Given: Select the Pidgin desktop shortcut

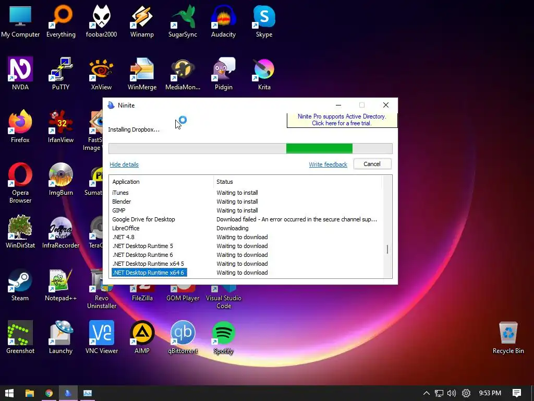Looking at the screenshot, I should tap(223, 74).
